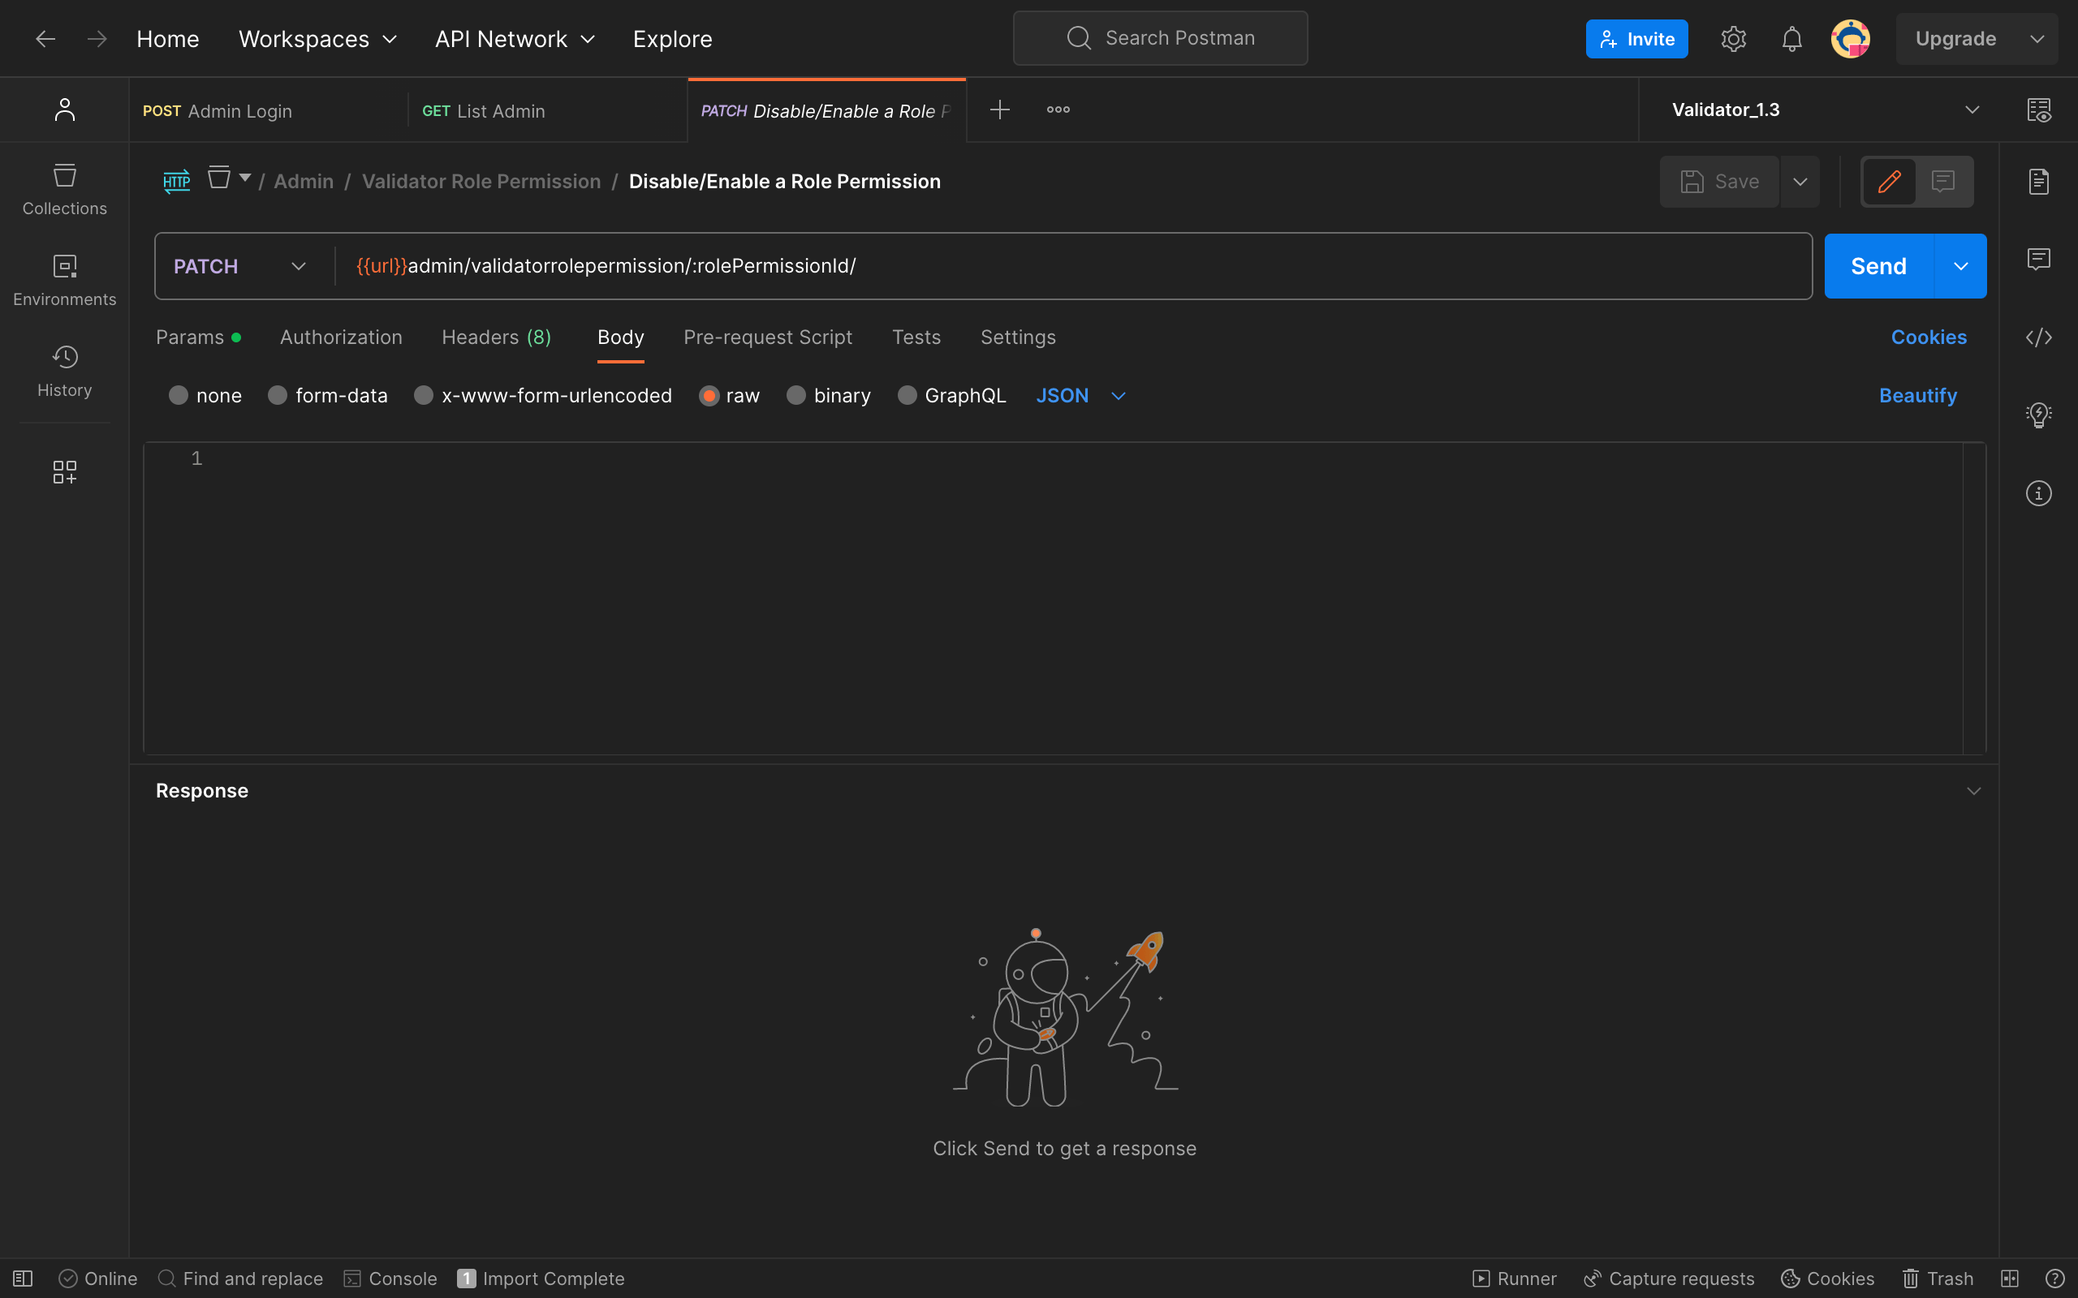Open the Pre-request Script tab
Screen dimensions: 2078x1298
click(768, 337)
